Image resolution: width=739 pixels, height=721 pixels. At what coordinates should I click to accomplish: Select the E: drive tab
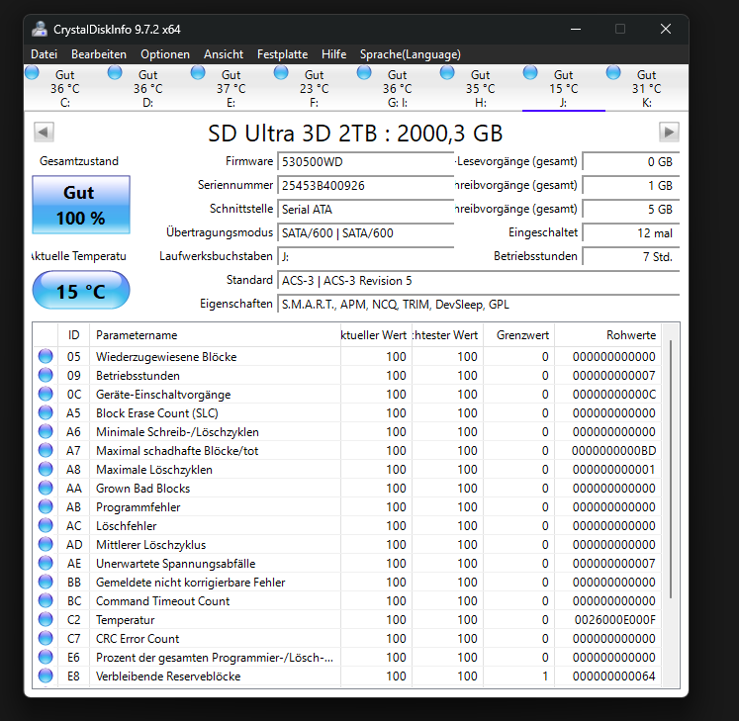(231, 88)
